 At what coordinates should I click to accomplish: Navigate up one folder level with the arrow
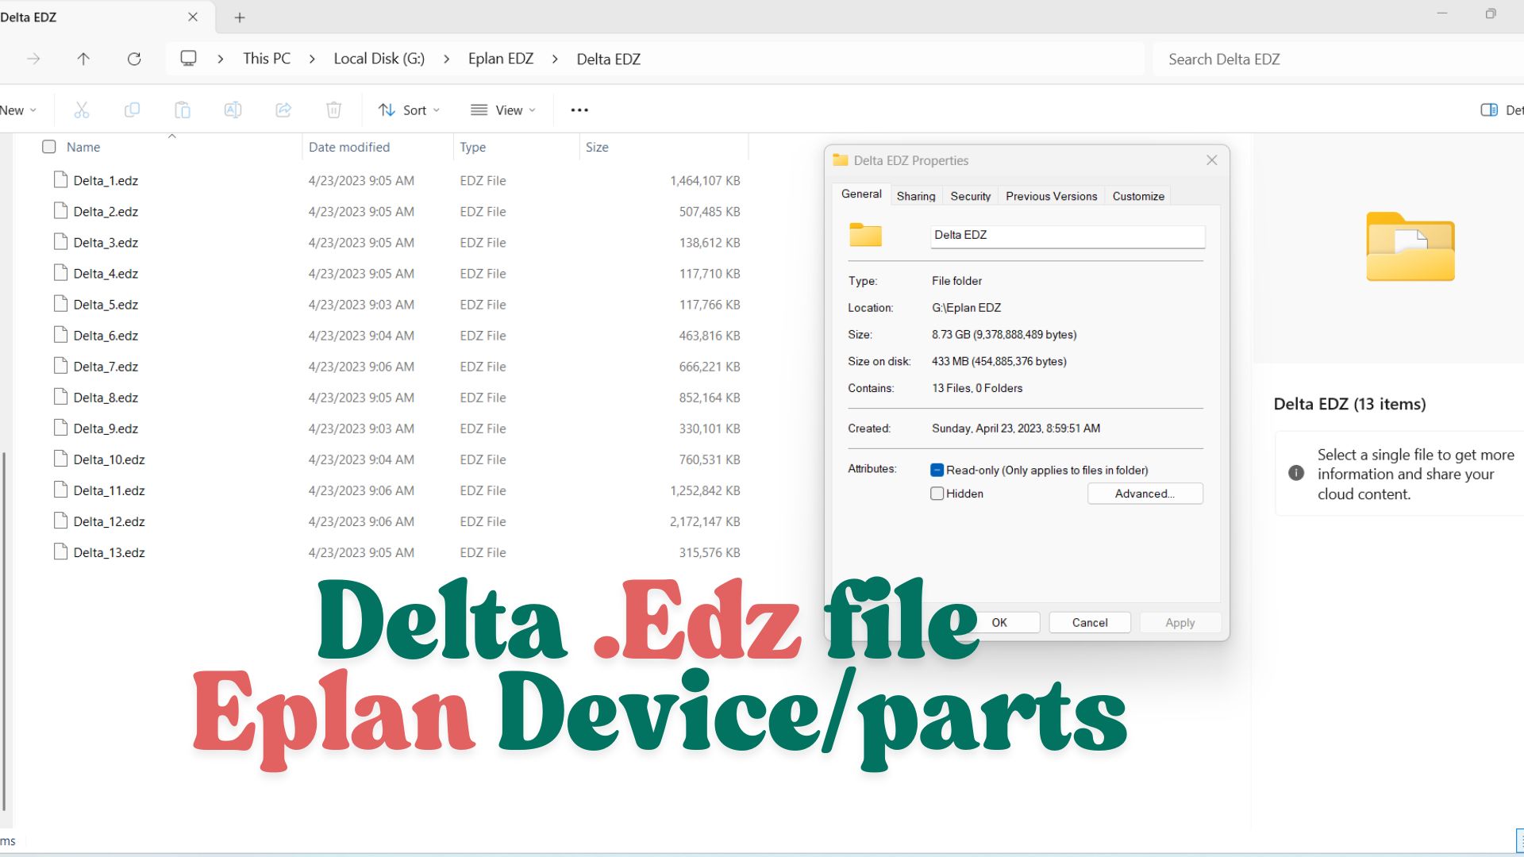(x=83, y=59)
